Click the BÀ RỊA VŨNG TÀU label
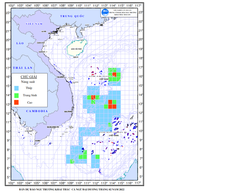Image resolution: width=250 pixels, height=194 pixels. [53, 127]
